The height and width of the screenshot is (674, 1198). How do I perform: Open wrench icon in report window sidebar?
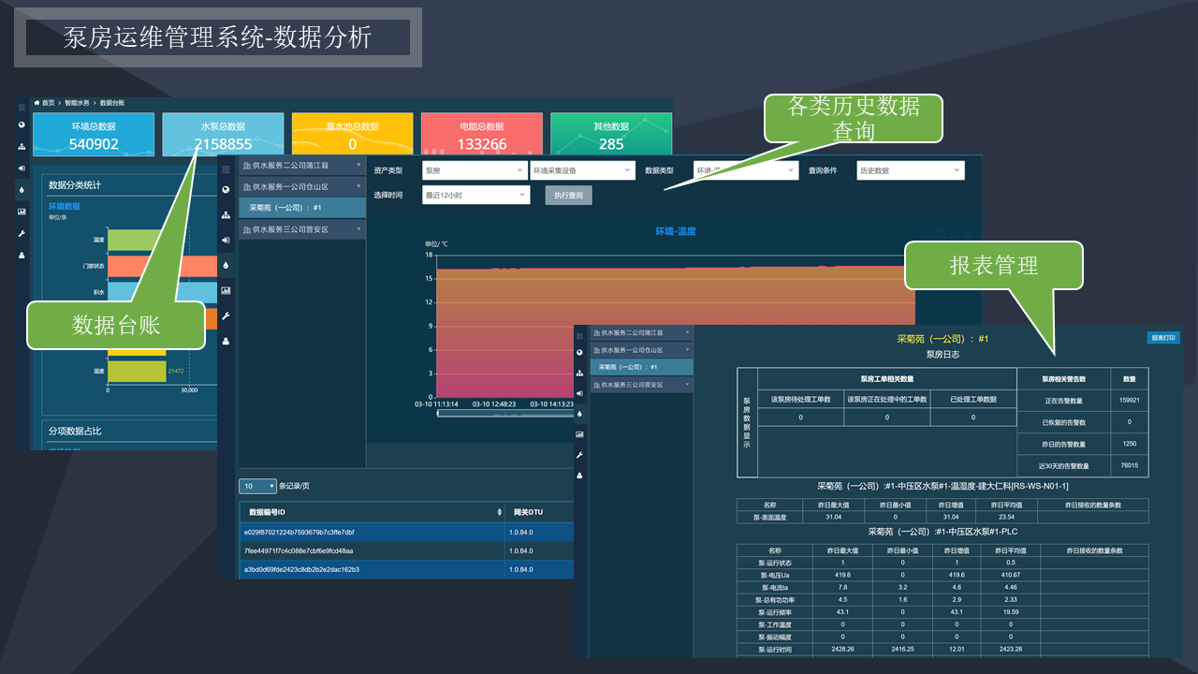(579, 455)
